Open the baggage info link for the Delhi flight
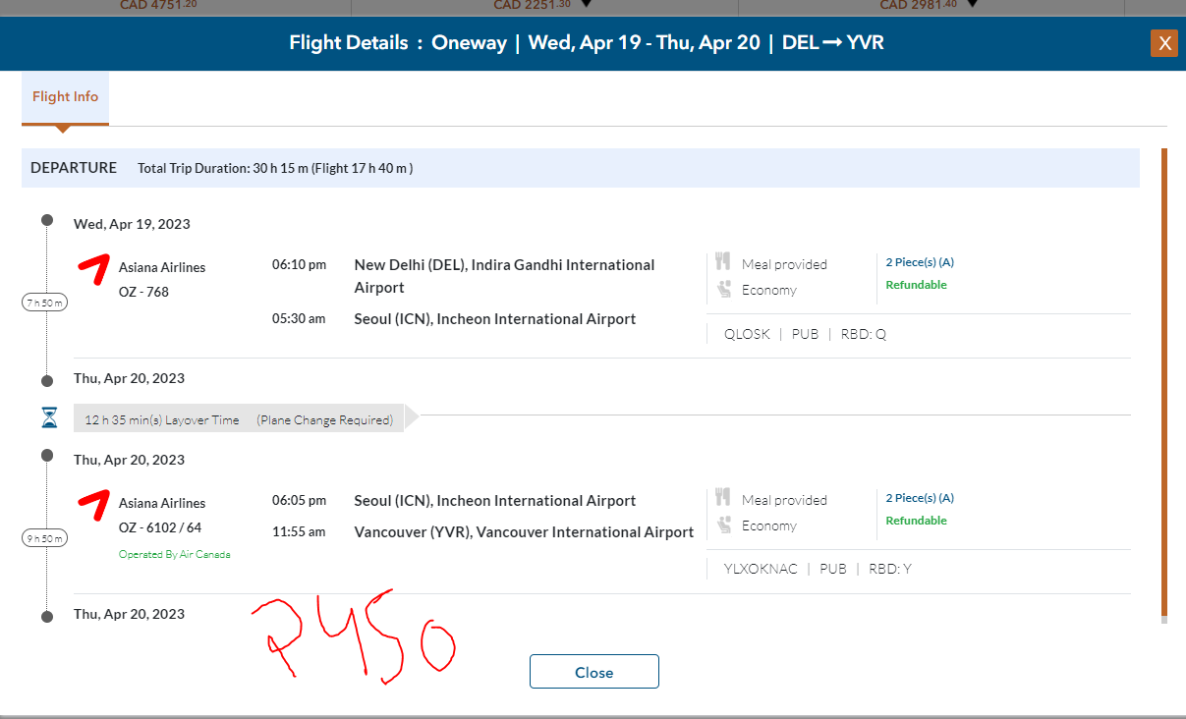 (919, 262)
